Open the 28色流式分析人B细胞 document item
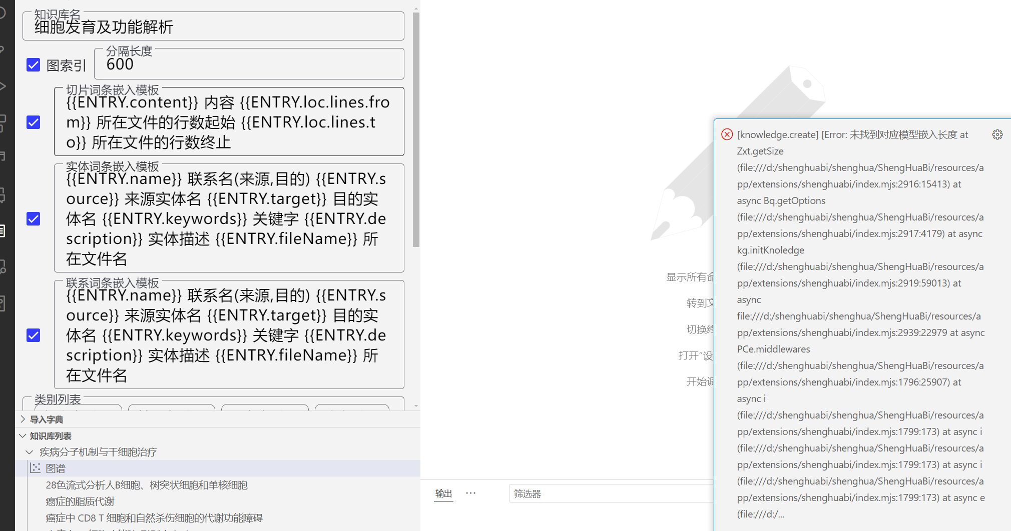 pos(146,485)
